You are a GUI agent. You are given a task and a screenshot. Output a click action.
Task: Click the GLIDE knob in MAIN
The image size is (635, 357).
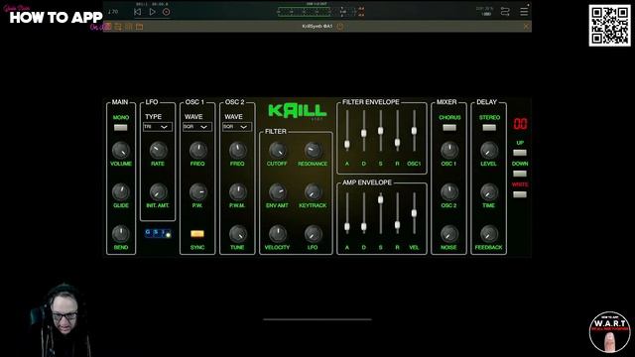click(x=121, y=191)
